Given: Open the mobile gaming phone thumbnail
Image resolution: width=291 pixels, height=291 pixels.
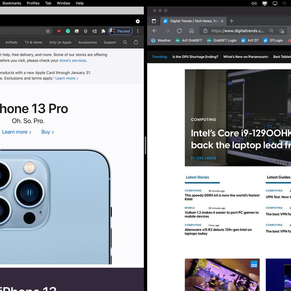Looking at the screenshot, I should point(222,275).
